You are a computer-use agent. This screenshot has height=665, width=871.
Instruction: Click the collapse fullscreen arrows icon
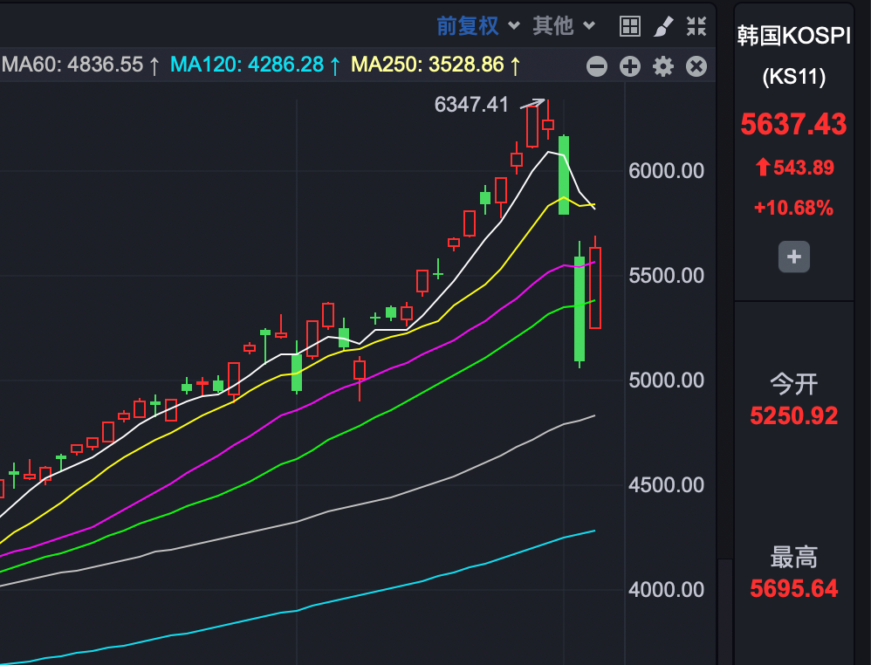pos(696,26)
